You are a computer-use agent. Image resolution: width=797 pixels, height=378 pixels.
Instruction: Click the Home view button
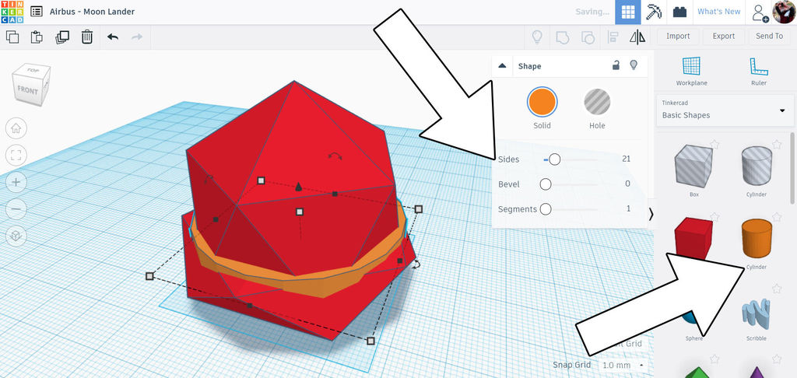[16, 128]
